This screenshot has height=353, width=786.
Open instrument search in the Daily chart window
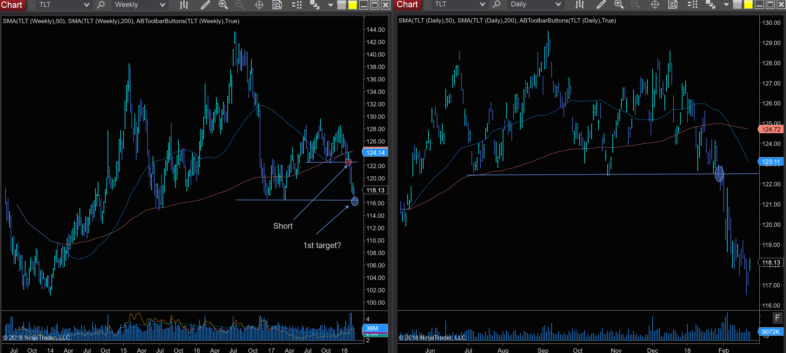(x=496, y=4)
